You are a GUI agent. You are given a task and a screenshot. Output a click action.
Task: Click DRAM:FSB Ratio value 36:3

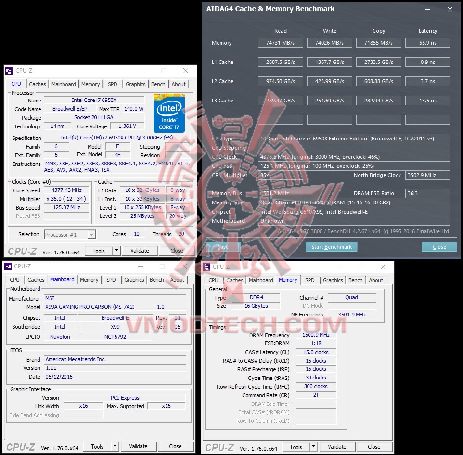[427, 193]
